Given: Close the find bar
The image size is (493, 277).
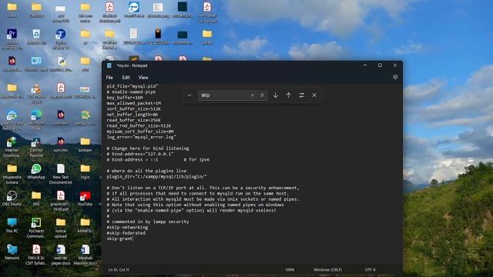Looking at the screenshot, I should [x=314, y=95].
